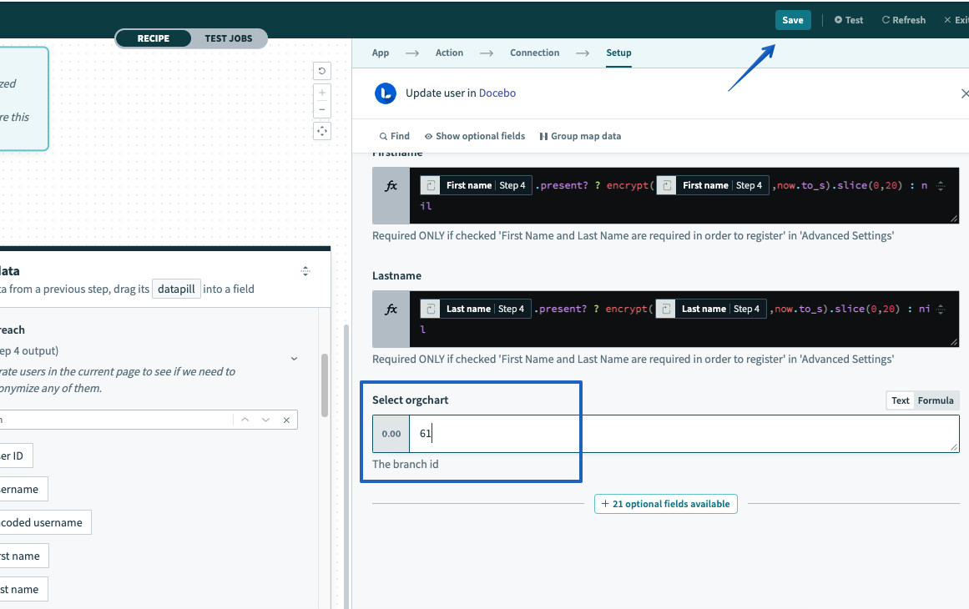Click the down chevron in the search navigation

(266, 420)
